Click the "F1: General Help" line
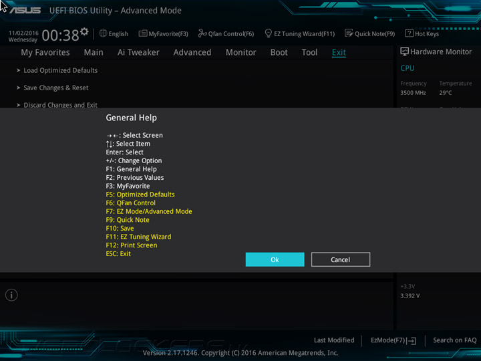This screenshot has width=481, height=361. (132, 169)
